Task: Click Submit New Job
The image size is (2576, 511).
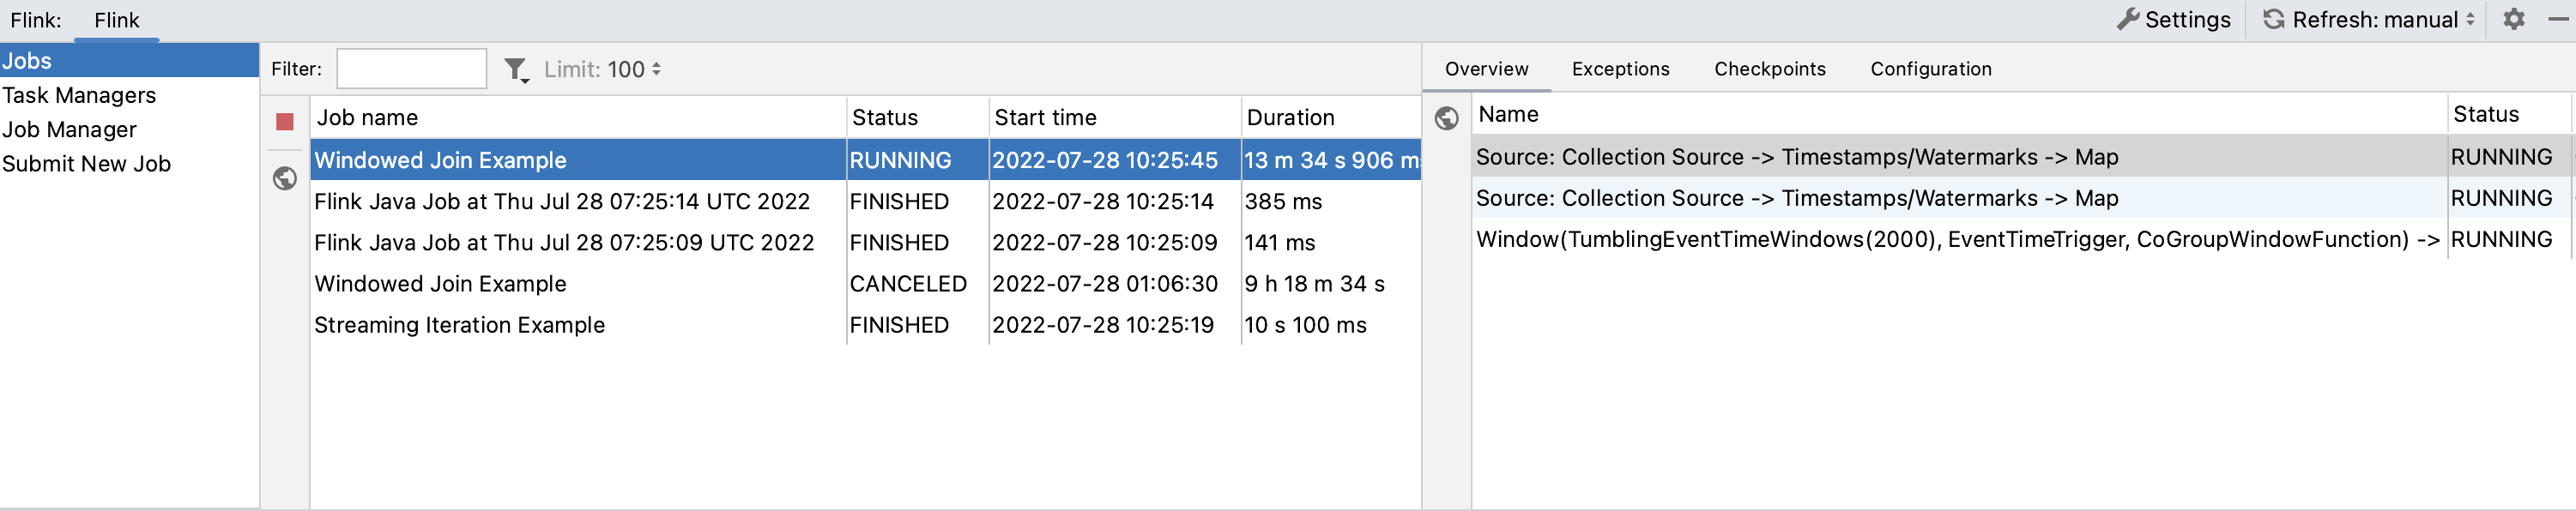Action: (86, 164)
